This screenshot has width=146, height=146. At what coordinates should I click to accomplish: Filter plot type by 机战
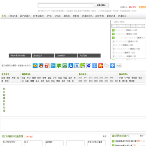coord(48,81)
